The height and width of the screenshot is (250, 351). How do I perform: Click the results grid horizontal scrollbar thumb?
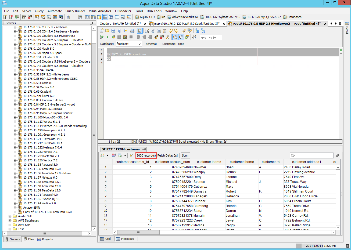click(x=138, y=232)
